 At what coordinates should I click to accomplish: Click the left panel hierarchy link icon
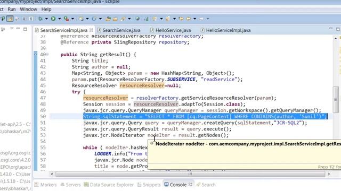tap(3, 29)
